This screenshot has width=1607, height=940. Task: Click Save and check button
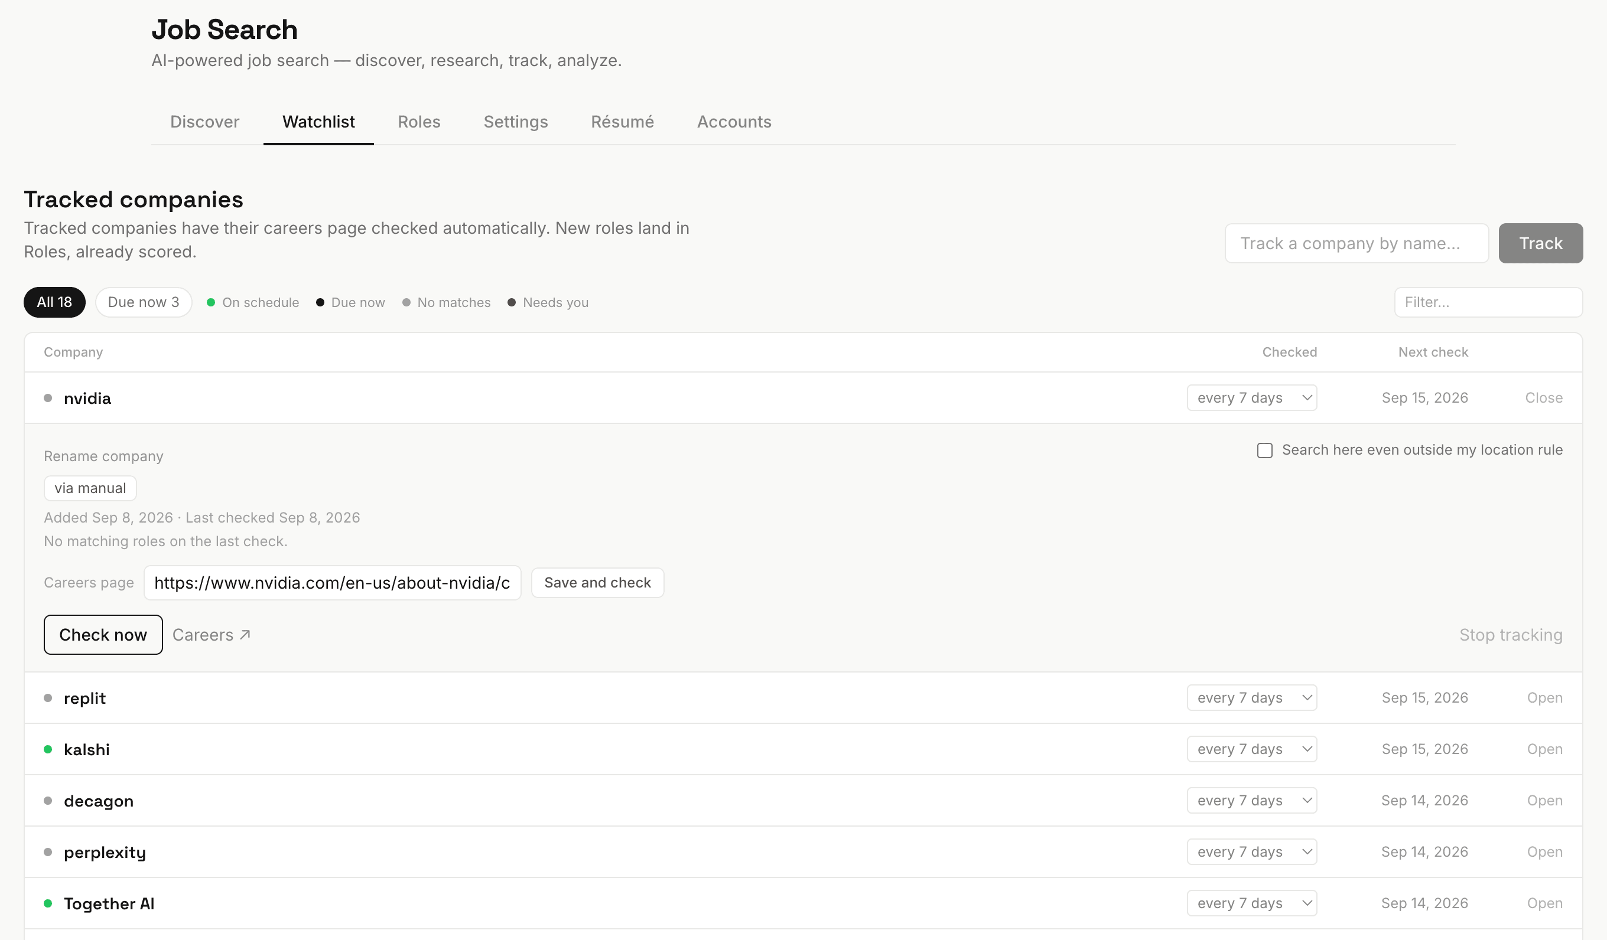[597, 583]
